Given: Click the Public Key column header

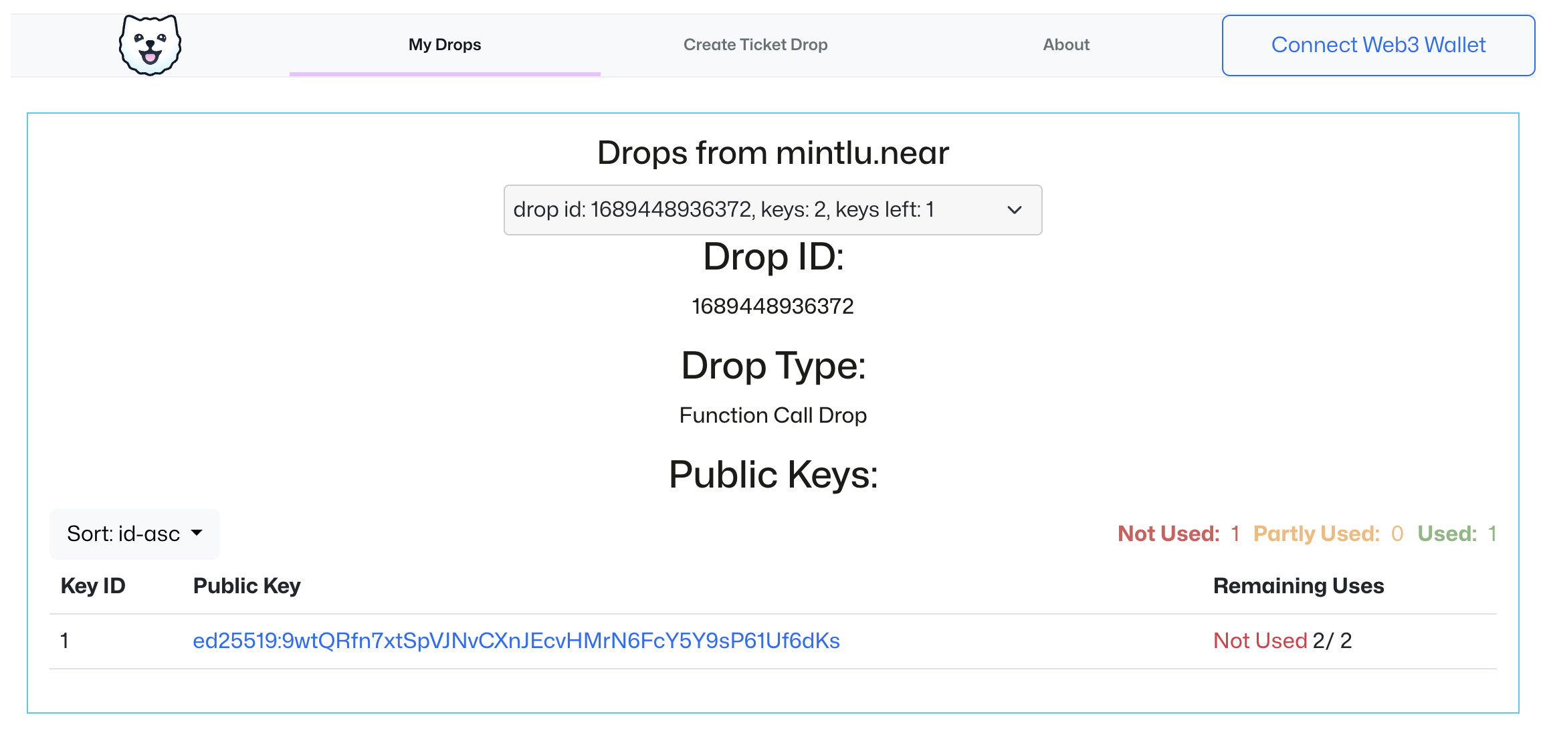Looking at the screenshot, I should point(247,586).
